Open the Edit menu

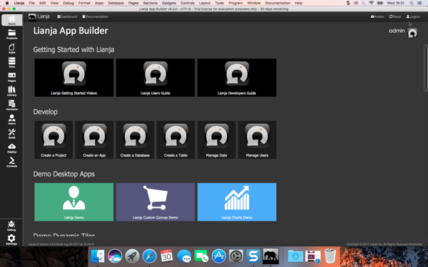pyautogui.click(x=42, y=3)
